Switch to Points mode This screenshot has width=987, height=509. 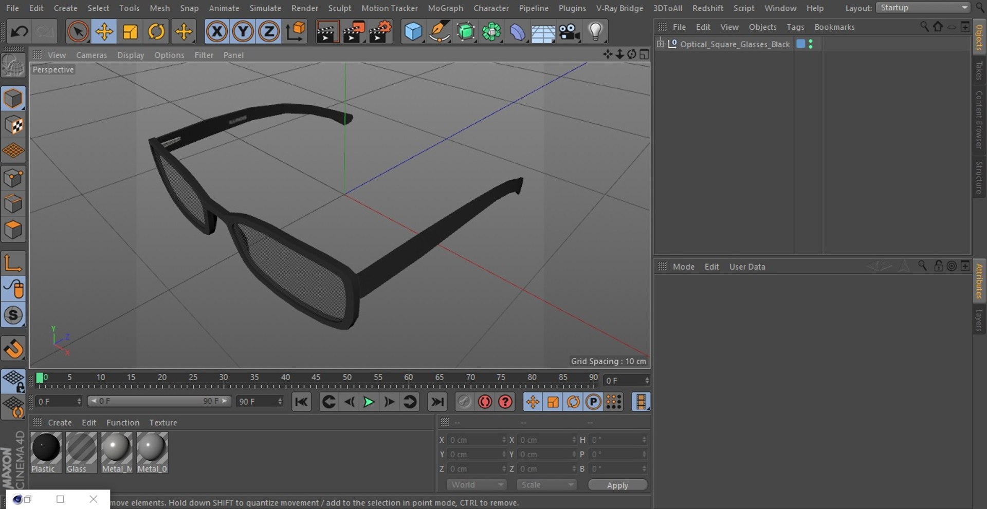(x=13, y=178)
